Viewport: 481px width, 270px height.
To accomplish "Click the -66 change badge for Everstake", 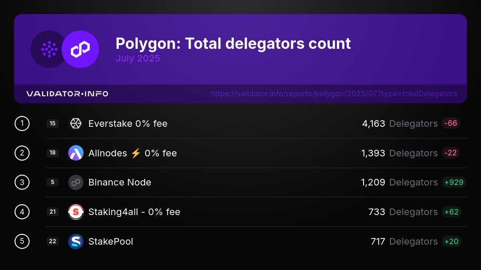I will click(450, 123).
